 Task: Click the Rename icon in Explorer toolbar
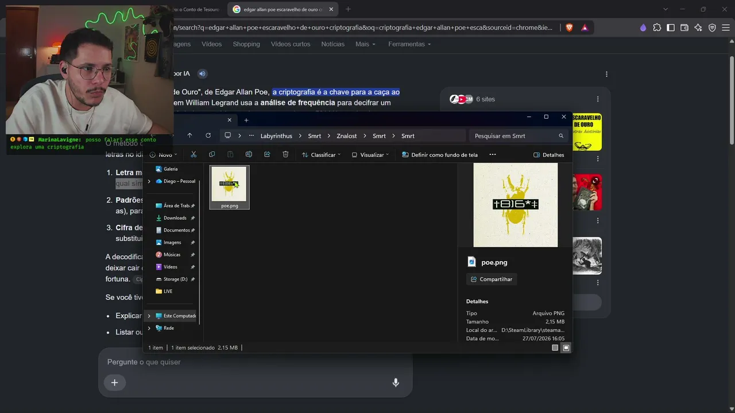point(249,154)
